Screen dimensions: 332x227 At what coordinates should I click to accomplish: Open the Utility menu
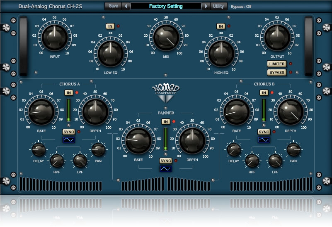coord(218,6)
